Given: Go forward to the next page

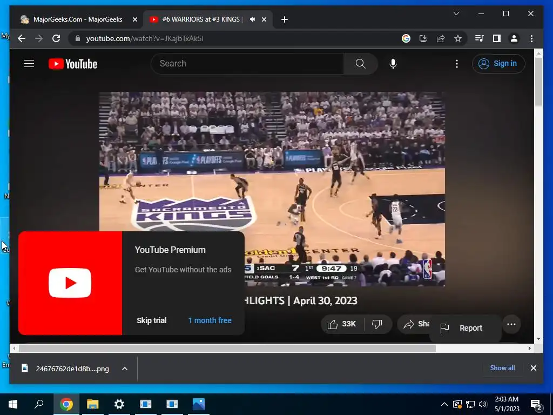Looking at the screenshot, I should click(39, 38).
